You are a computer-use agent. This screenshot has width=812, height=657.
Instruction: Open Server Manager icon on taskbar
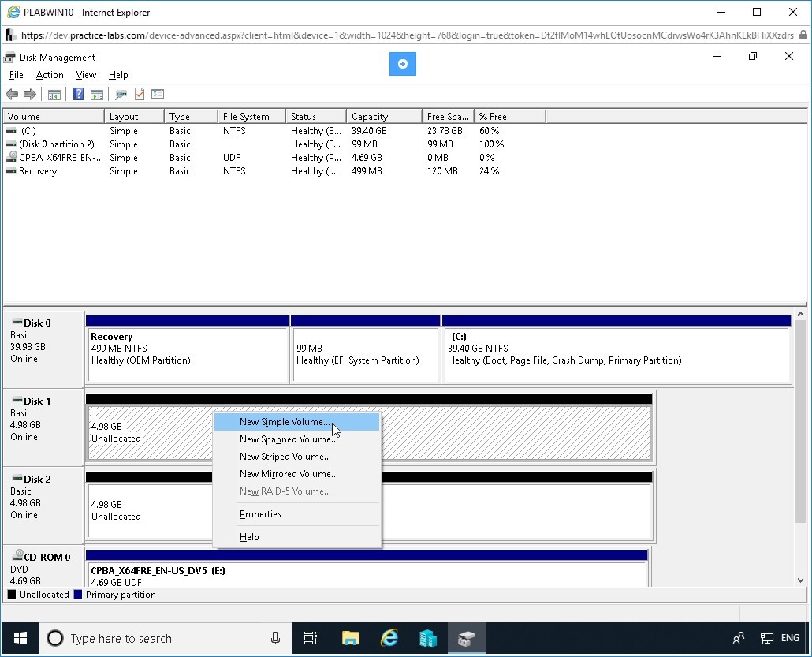click(x=428, y=638)
